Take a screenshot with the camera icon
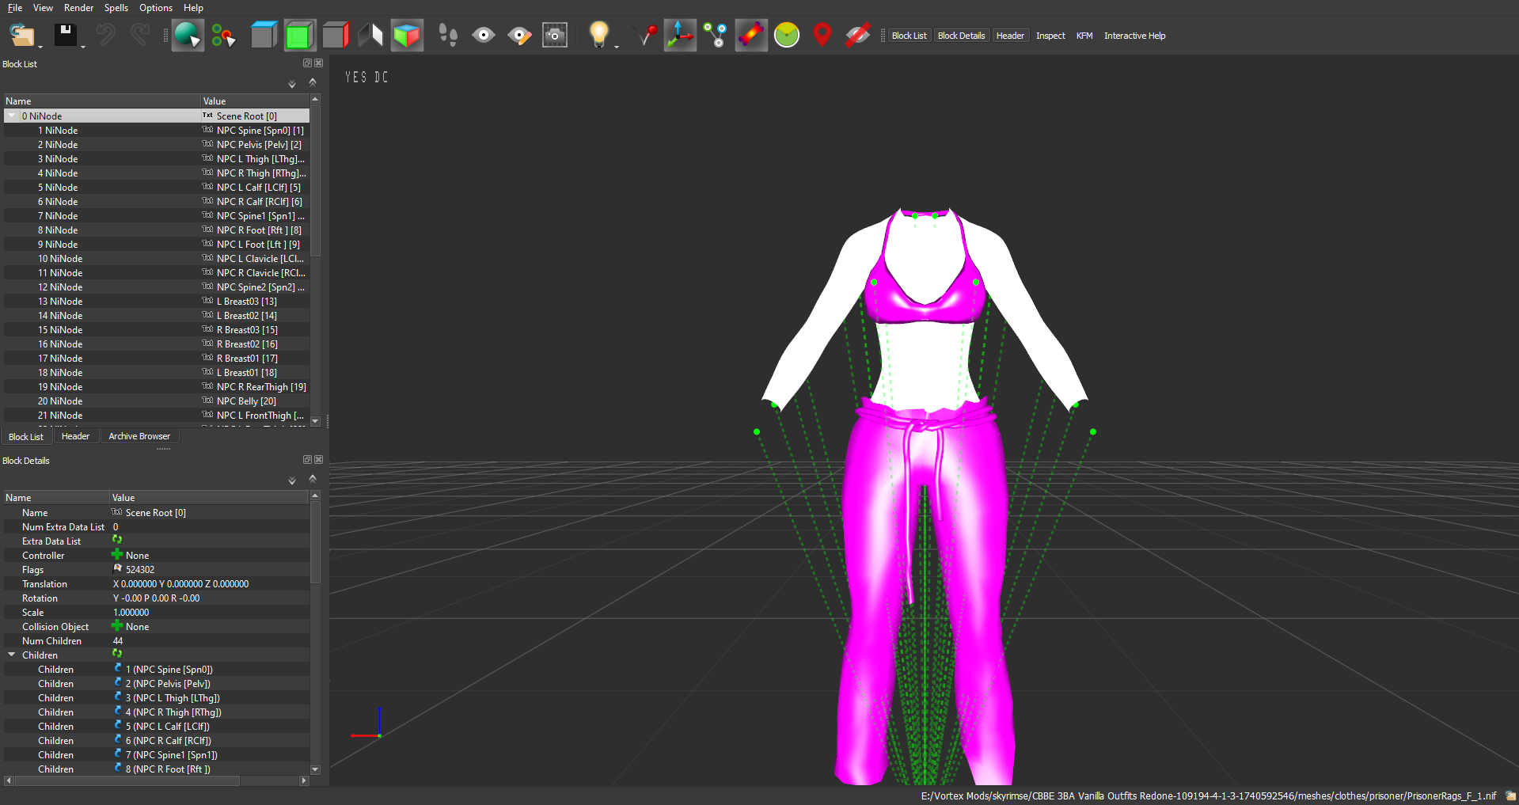The image size is (1519, 805). click(x=555, y=36)
